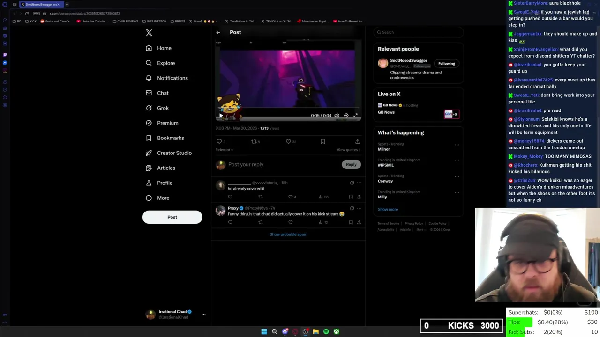Screen dimensions: 600x337
Task: Go back with the Post arrow
Action: point(218,32)
